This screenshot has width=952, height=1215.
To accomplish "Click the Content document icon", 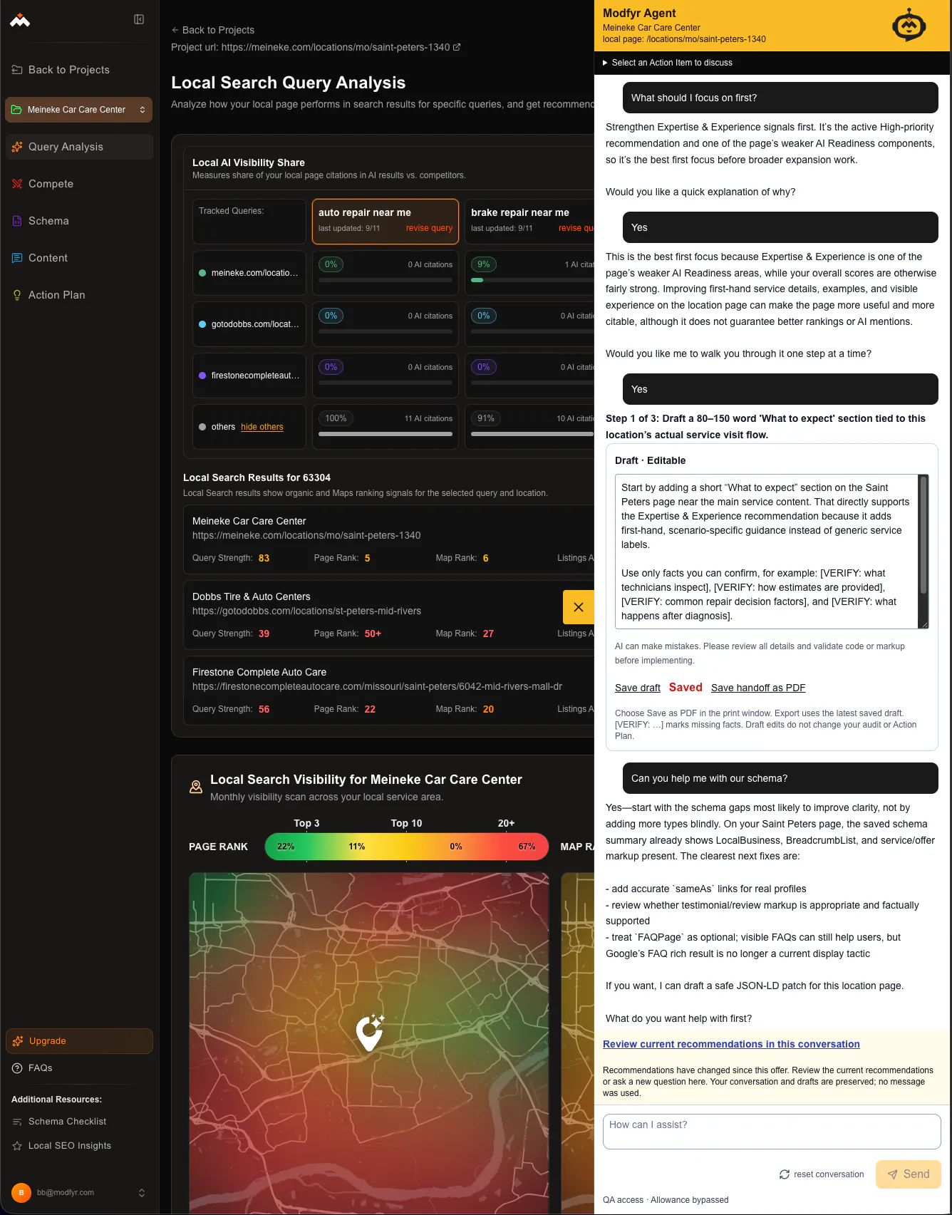I will point(17,258).
